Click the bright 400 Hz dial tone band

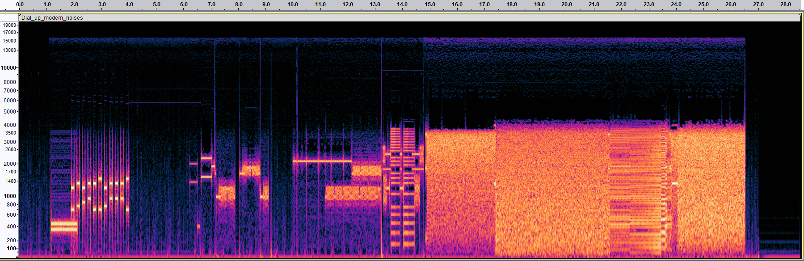63,226
